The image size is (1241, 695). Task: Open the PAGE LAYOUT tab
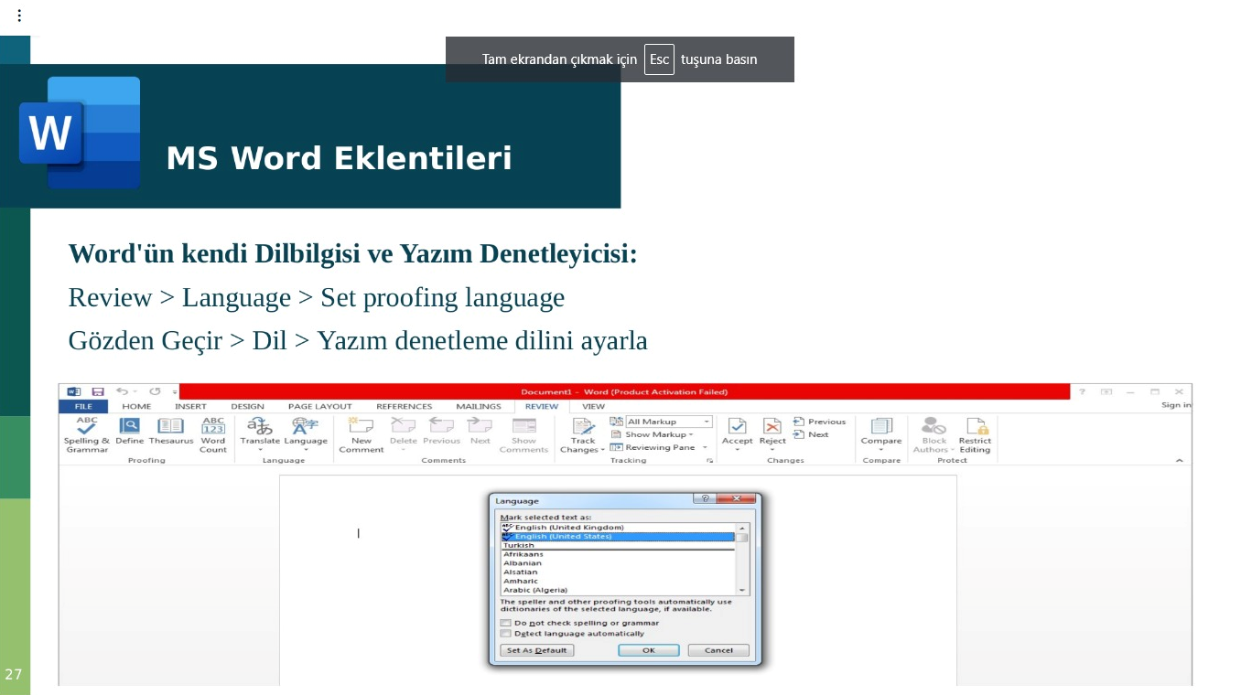coord(319,406)
